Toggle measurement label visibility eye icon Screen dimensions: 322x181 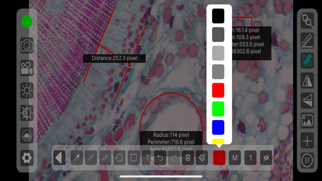(266, 157)
